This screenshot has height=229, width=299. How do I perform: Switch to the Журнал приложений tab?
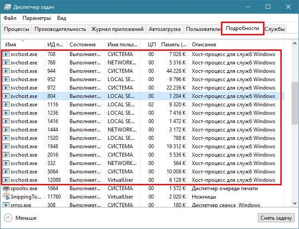click(x=117, y=29)
